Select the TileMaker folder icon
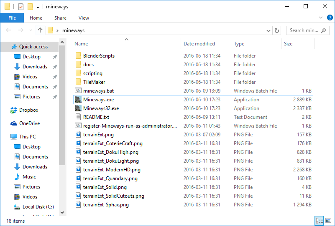 78,82
